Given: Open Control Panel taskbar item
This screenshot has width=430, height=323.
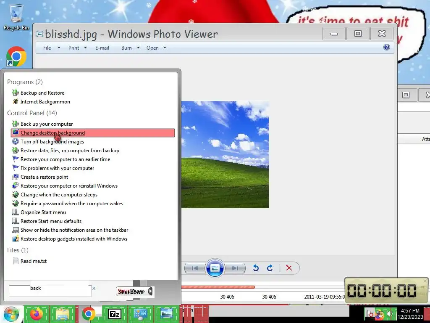Looking at the screenshot, I should click(x=140, y=314).
